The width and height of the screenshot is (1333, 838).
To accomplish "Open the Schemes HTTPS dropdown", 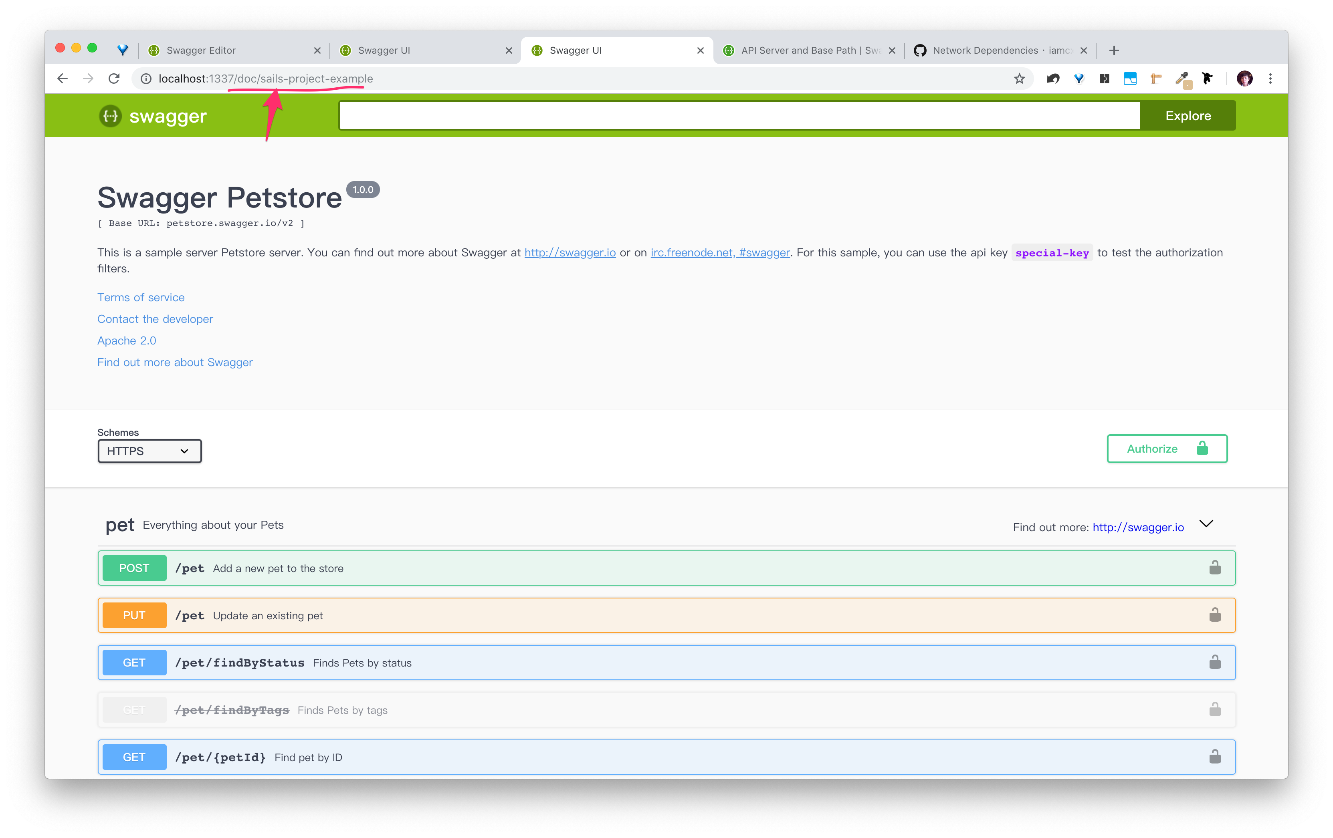I will click(x=149, y=451).
